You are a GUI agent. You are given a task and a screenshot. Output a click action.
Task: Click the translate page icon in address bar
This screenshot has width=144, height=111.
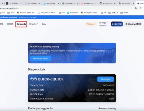(136, 8)
